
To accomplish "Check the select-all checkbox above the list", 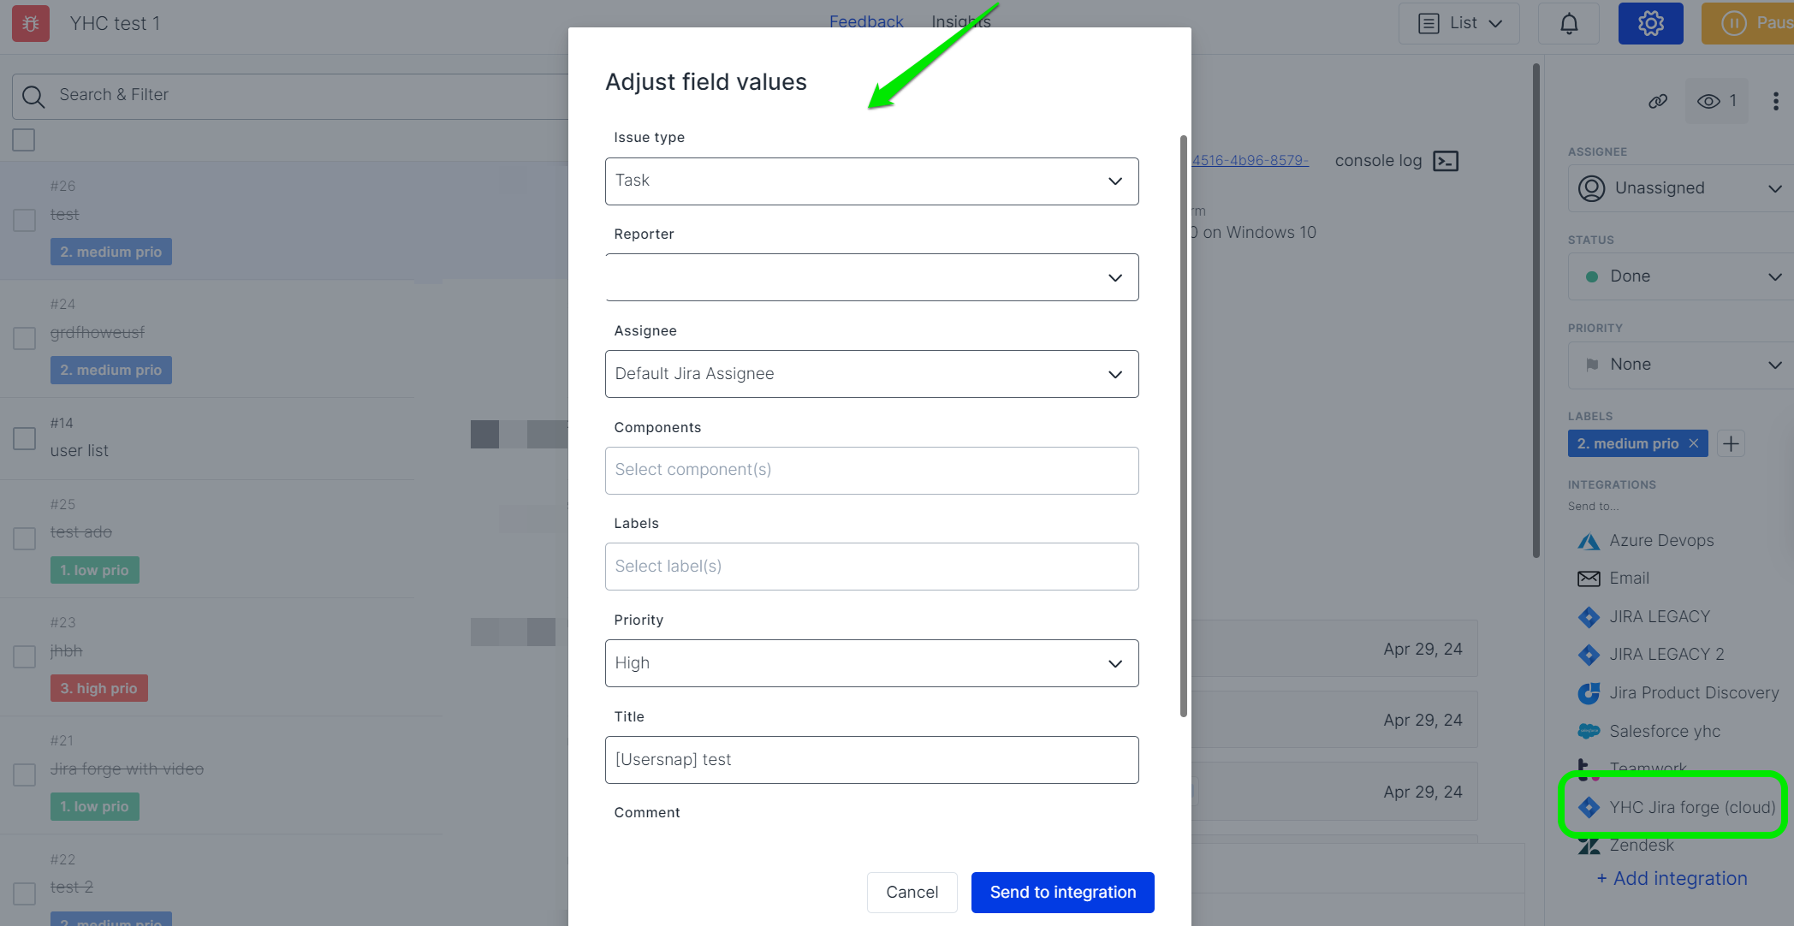I will (24, 139).
